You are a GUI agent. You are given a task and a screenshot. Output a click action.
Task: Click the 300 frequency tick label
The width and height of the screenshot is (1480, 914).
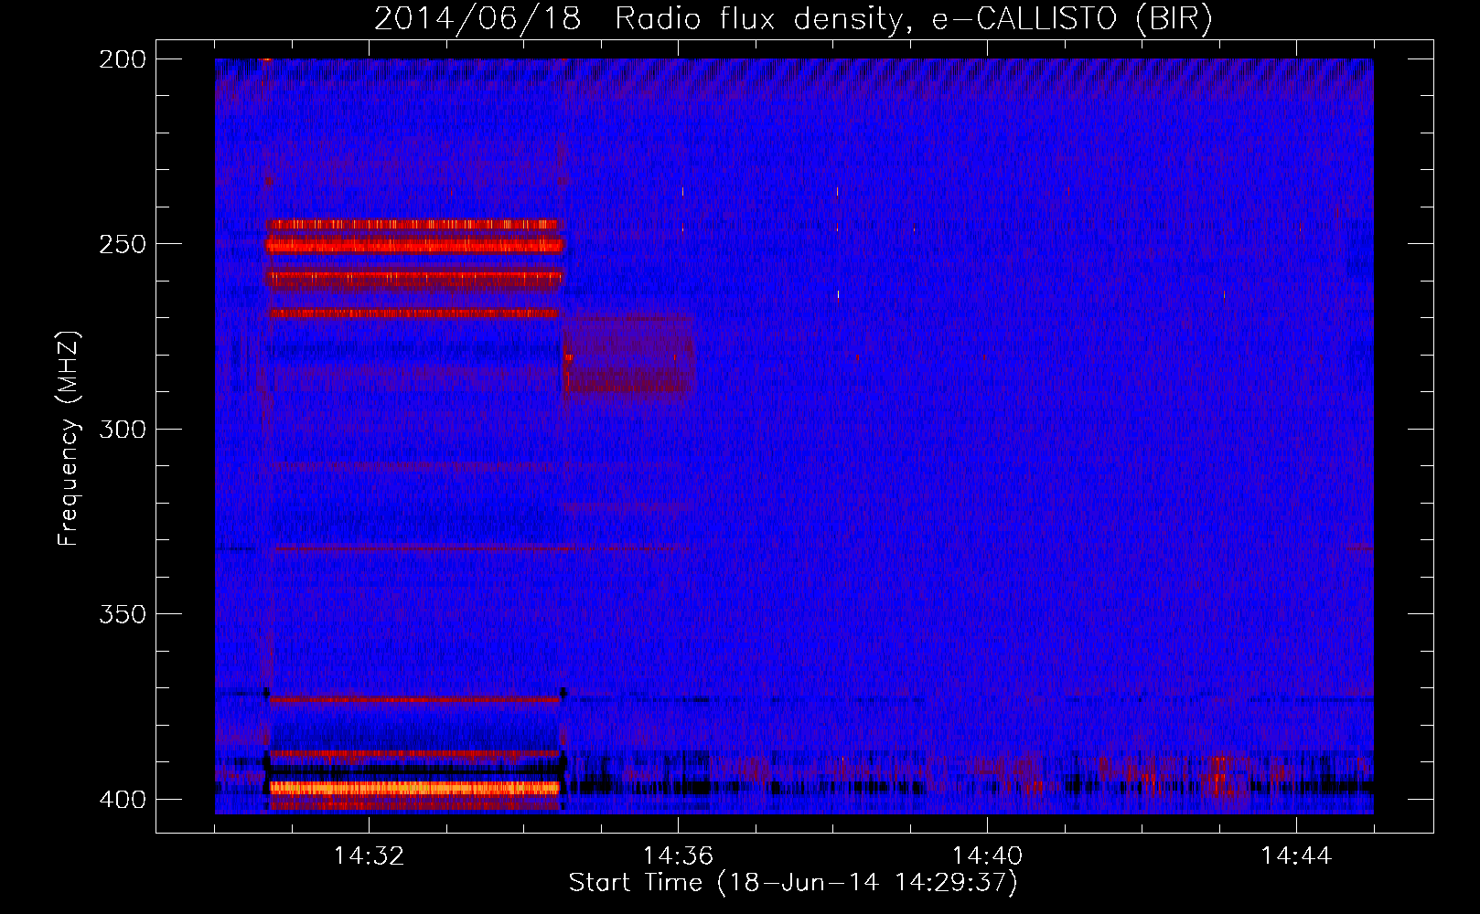[123, 429]
